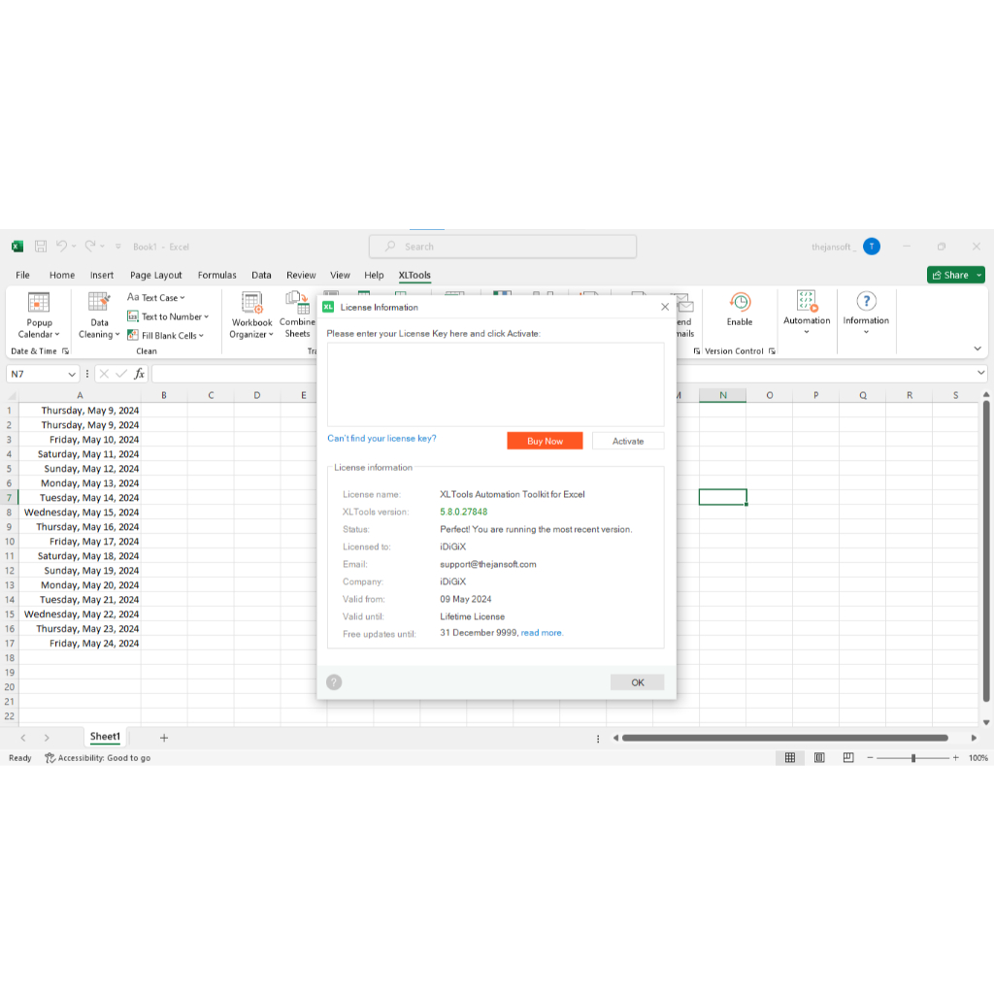
Task: Expand the Undo history dropdown arrow
Action: [74, 246]
